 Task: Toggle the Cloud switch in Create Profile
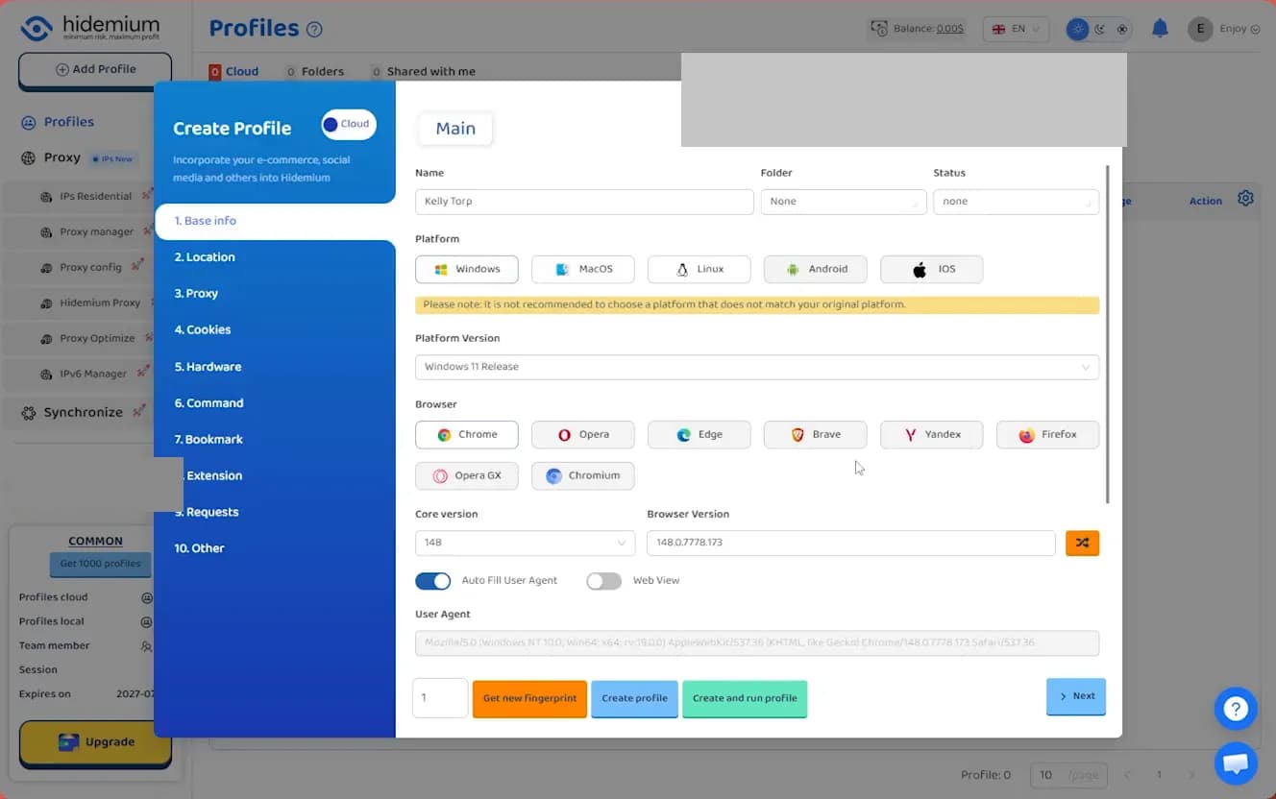[x=349, y=124]
